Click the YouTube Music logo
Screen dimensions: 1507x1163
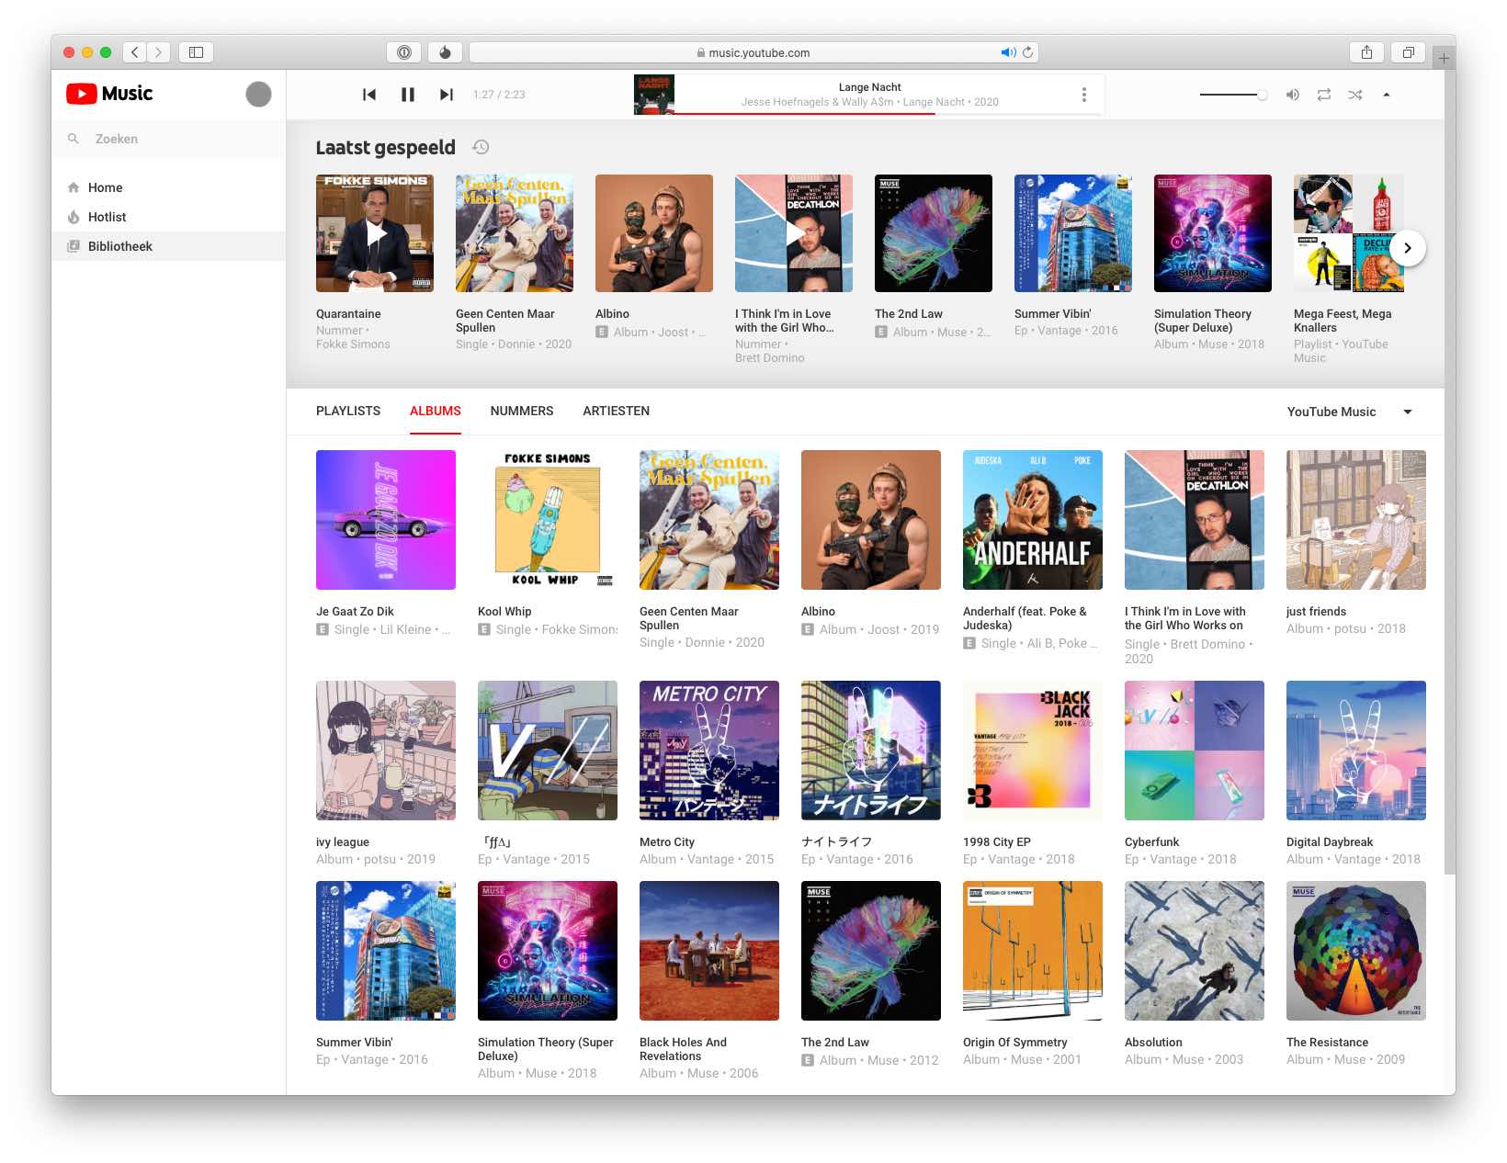109,93
